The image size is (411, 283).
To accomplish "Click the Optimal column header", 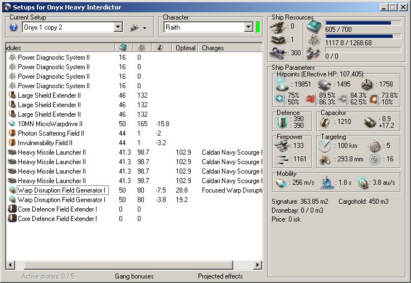I will point(185,48).
